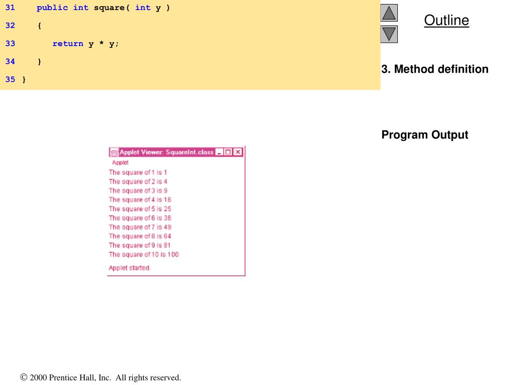The image size is (513, 385).
Task: Maximize the Applet Viewer window
Action: tap(228, 152)
